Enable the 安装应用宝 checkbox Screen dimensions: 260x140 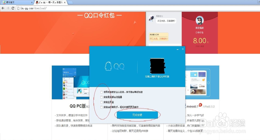(101, 102)
